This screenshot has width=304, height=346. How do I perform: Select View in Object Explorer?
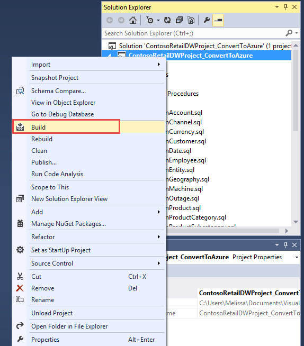coord(96,103)
